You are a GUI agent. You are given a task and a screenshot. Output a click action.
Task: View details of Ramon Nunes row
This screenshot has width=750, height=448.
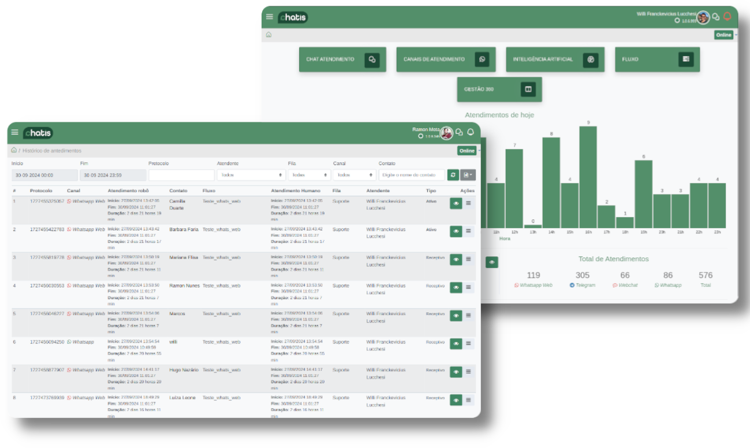click(x=456, y=287)
